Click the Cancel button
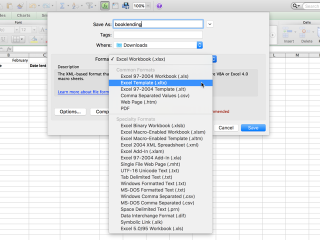The width and height of the screenshot is (320, 240). (x=226, y=127)
